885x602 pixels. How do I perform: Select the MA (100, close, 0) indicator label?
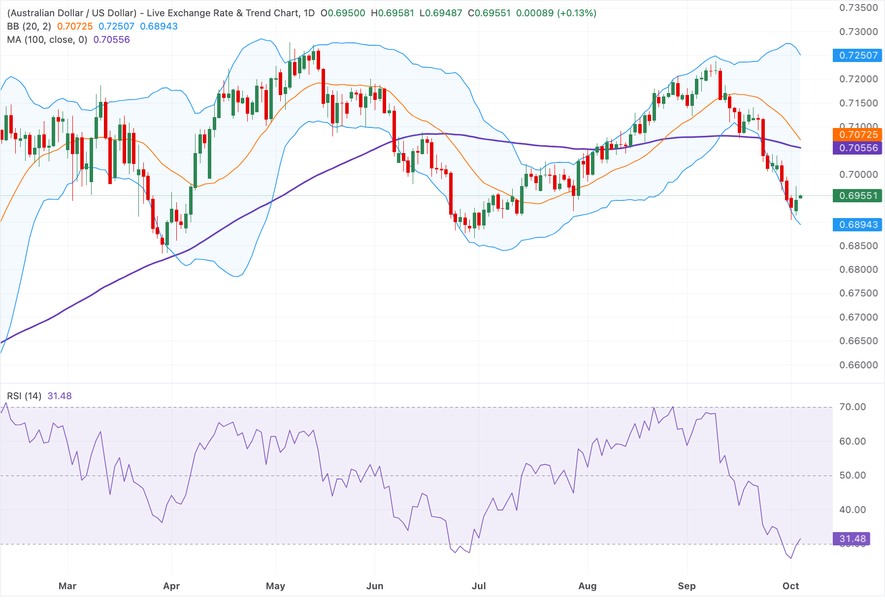47,39
